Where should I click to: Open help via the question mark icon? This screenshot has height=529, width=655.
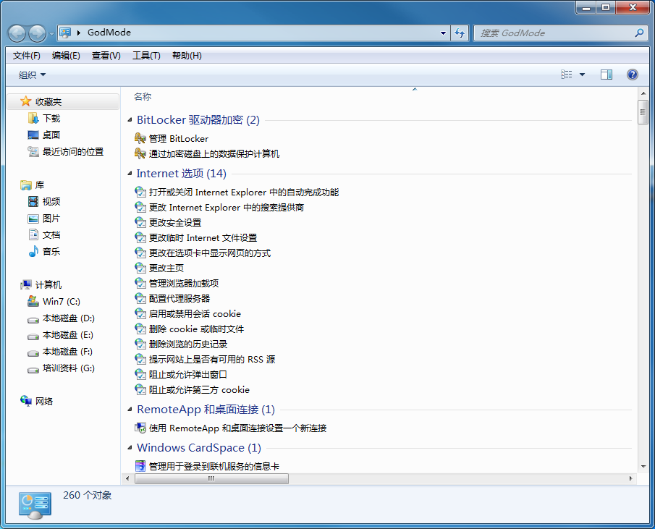point(631,74)
